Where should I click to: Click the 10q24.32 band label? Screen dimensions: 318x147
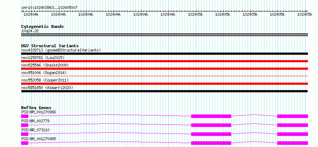point(30,31)
